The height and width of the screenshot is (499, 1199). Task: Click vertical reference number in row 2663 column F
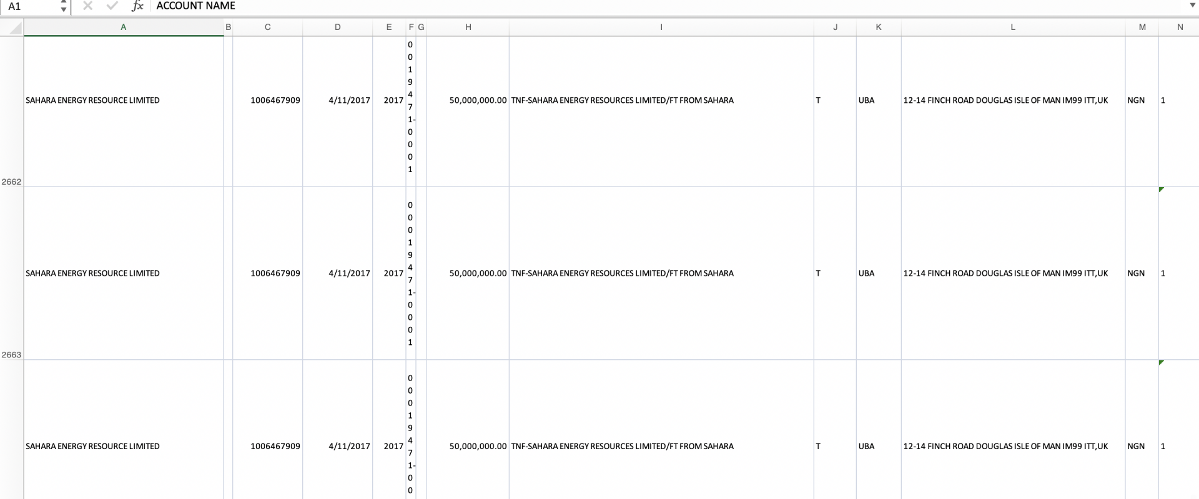coord(410,273)
